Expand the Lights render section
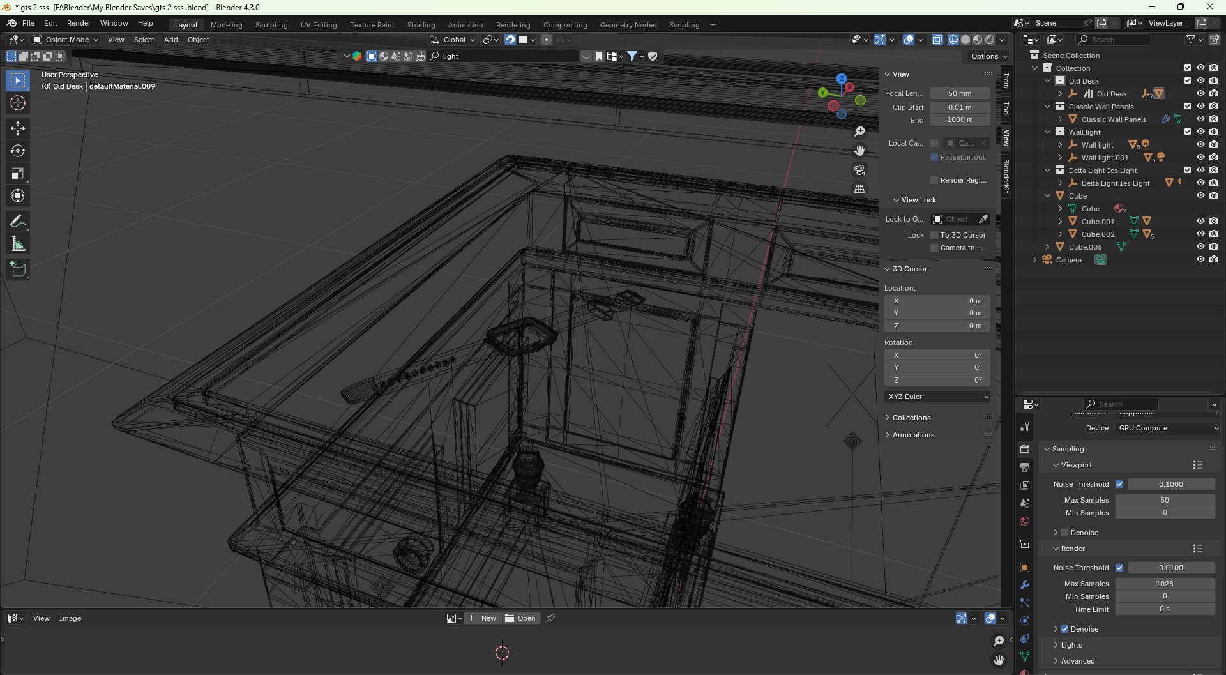 pos(1071,645)
